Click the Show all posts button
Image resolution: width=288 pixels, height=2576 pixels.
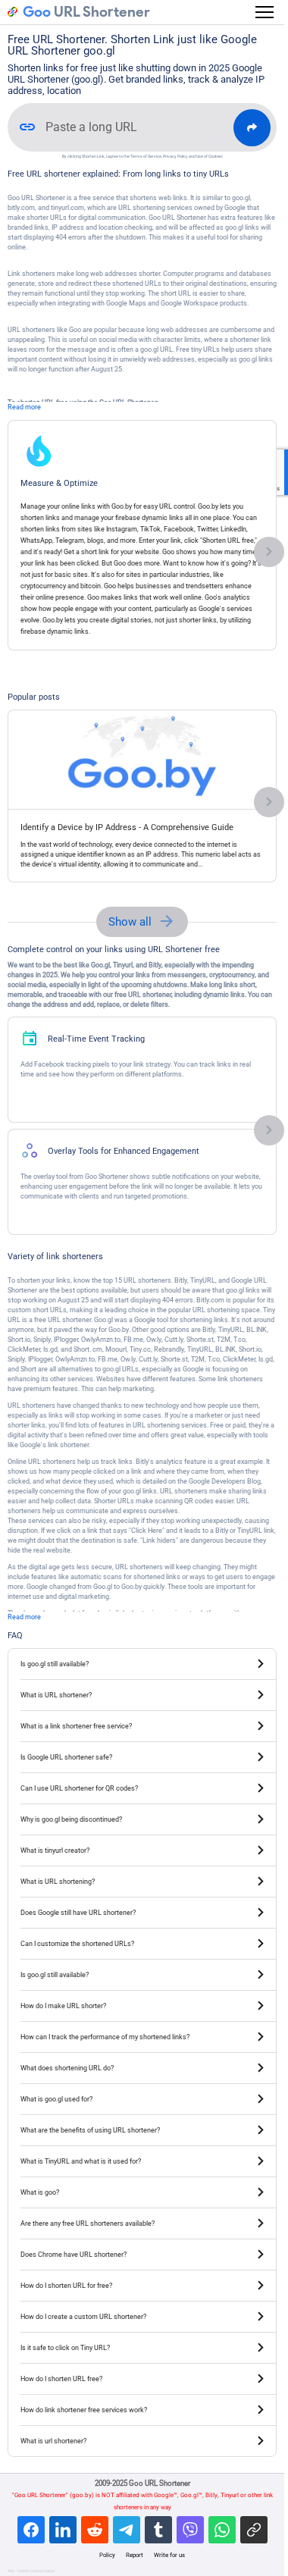142,921
